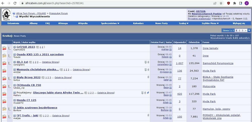Go to page 2 of search results
252x122 pixels.
(239, 30)
